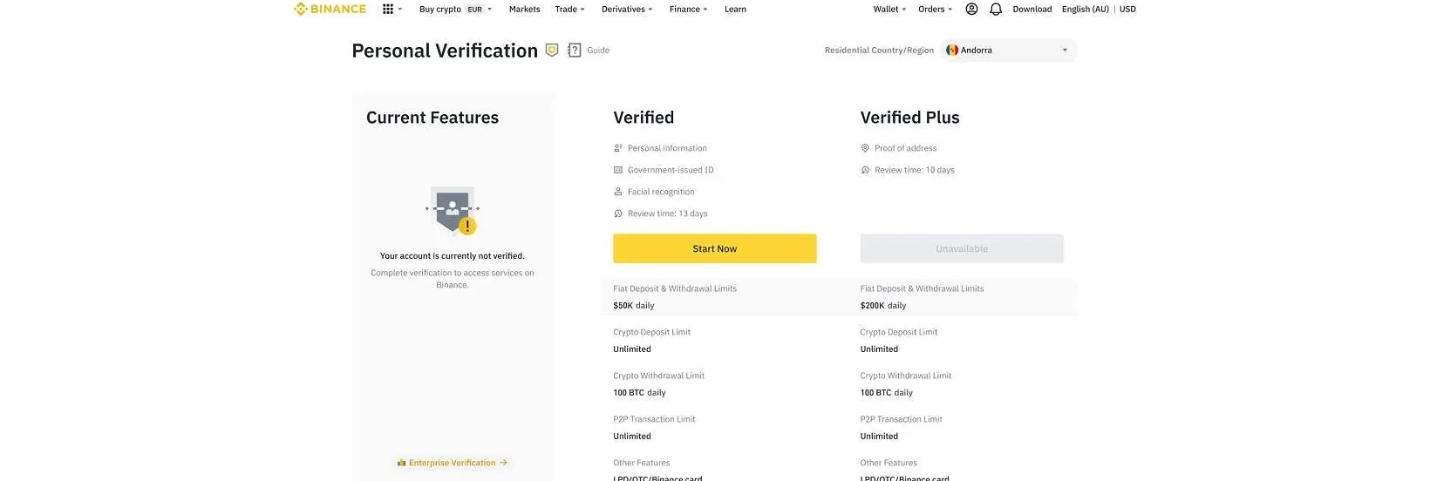Open the notifications bell icon
The height and width of the screenshot is (481, 1430).
click(996, 10)
